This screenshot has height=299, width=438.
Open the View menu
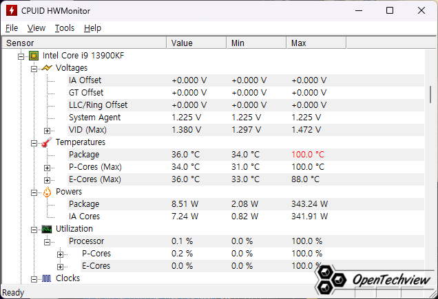coord(36,28)
